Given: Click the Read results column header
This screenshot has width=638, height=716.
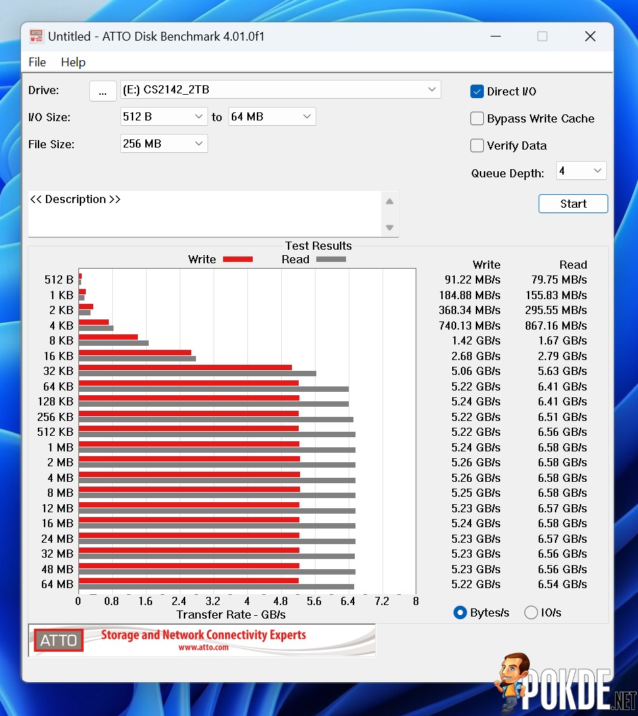Looking at the screenshot, I should [x=573, y=265].
